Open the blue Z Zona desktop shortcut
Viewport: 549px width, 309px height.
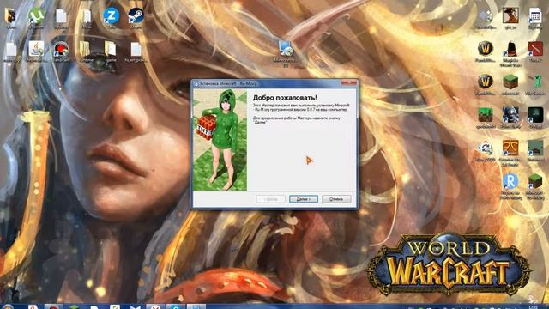coord(111,17)
